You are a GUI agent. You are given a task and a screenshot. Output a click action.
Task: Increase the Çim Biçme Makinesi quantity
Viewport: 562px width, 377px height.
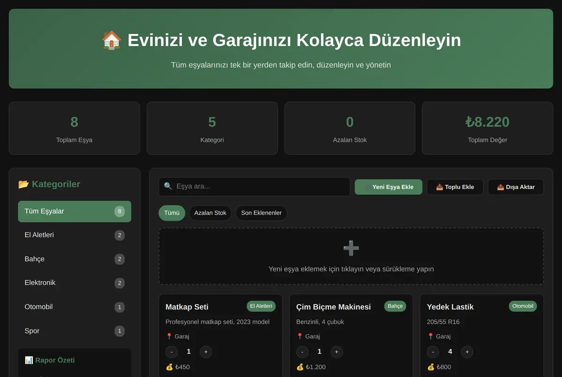(337, 352)
